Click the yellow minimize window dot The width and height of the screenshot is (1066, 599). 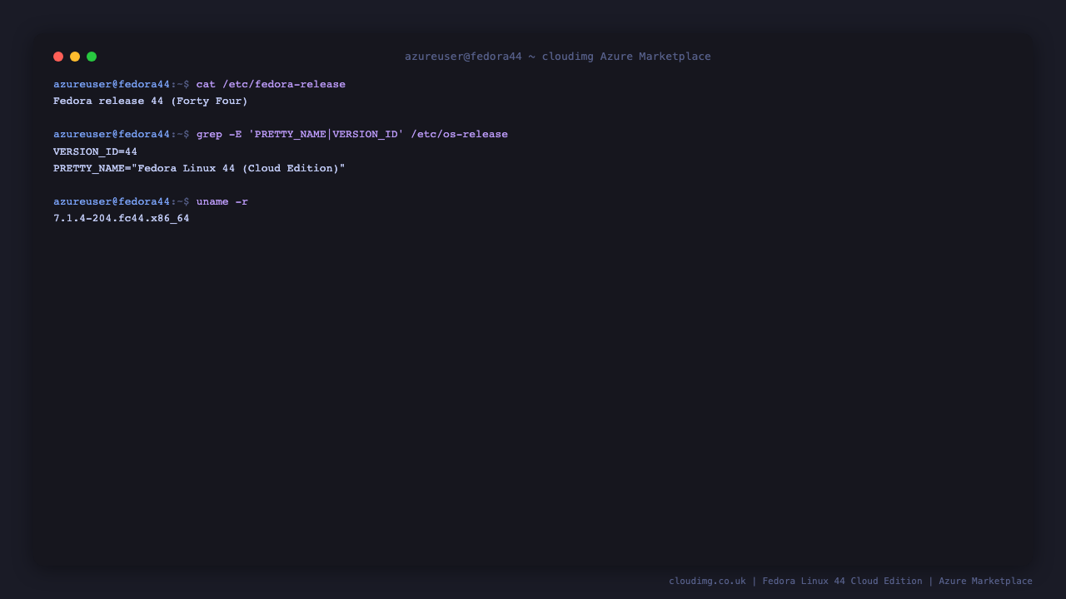click(x=75, y=57)
